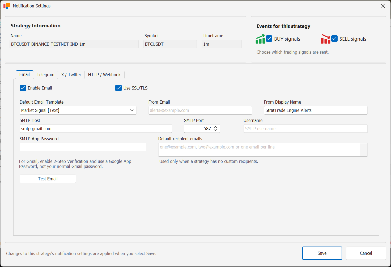
Task: Click the red SELL signals chart icon
Action: click(x=326, y=39)
